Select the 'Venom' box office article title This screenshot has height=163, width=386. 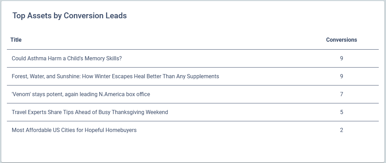[x=81, y=94]
